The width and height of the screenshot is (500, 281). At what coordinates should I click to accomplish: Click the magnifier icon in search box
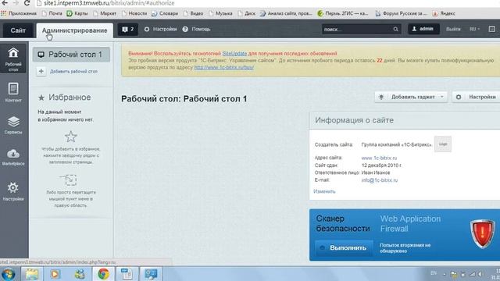pos(395,30)
